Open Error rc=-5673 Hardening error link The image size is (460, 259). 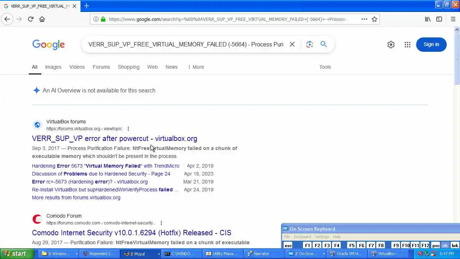coord(90,182)
